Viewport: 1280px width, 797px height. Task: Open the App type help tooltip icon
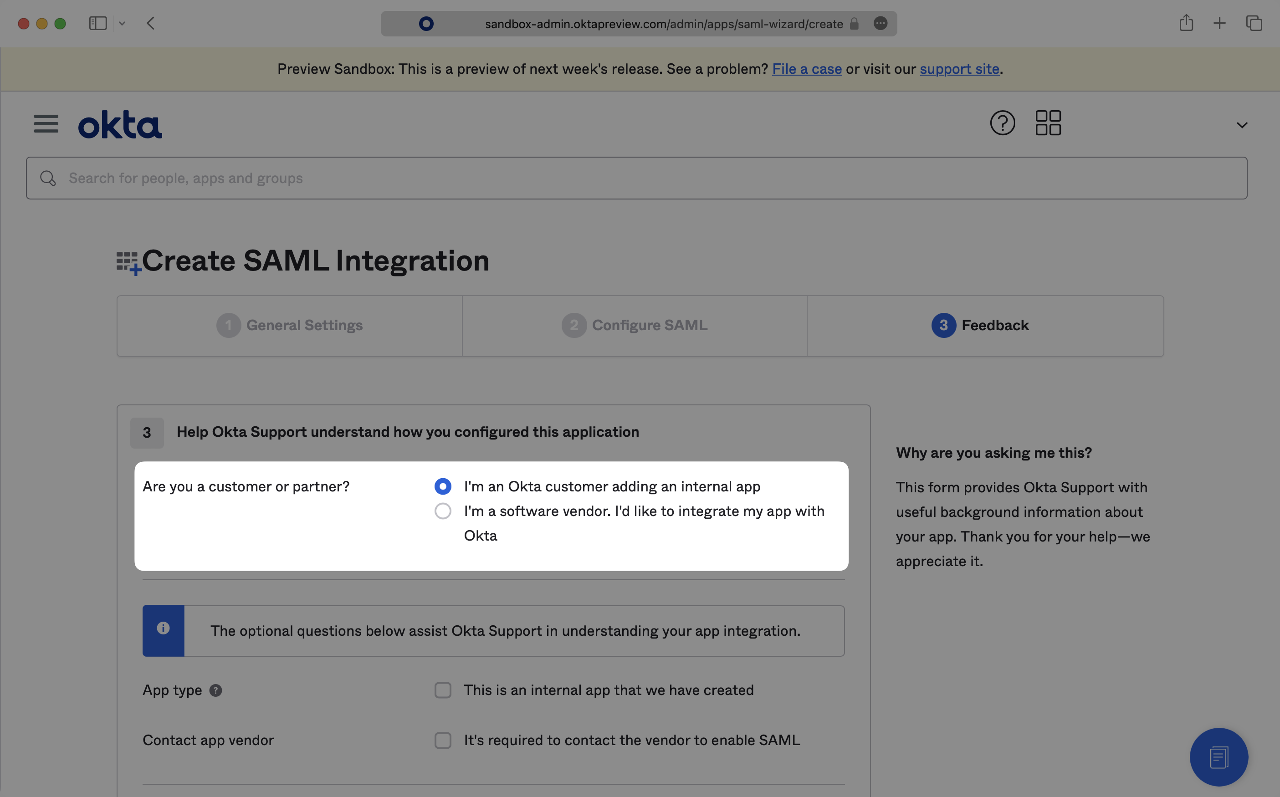click(215, 690)
